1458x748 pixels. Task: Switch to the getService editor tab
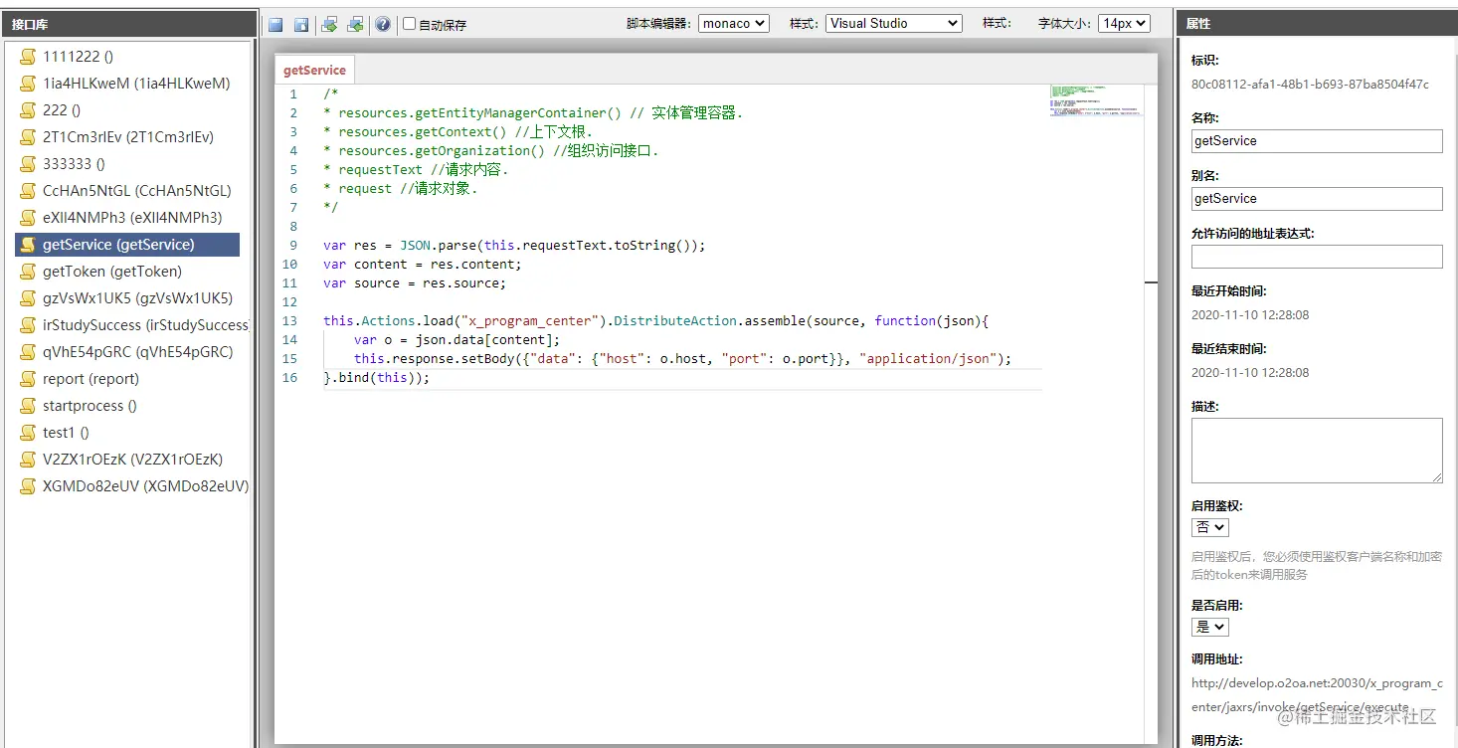(314, 70)
